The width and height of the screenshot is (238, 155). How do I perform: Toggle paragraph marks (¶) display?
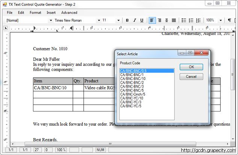click(x=229, y=20)
